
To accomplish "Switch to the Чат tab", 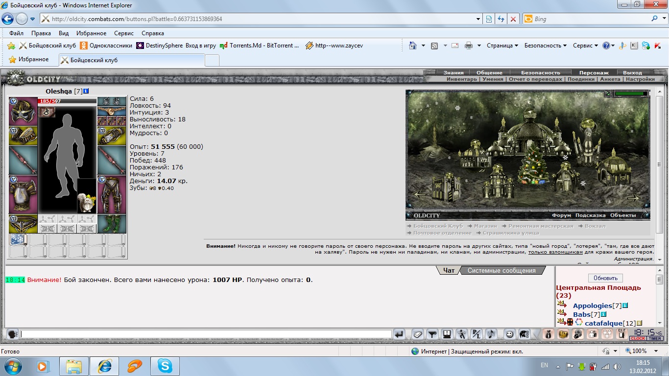I will 449,270.
